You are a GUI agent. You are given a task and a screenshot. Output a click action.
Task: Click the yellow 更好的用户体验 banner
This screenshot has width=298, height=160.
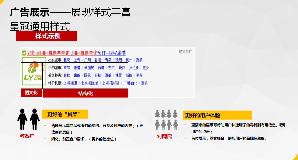(217, 115)
